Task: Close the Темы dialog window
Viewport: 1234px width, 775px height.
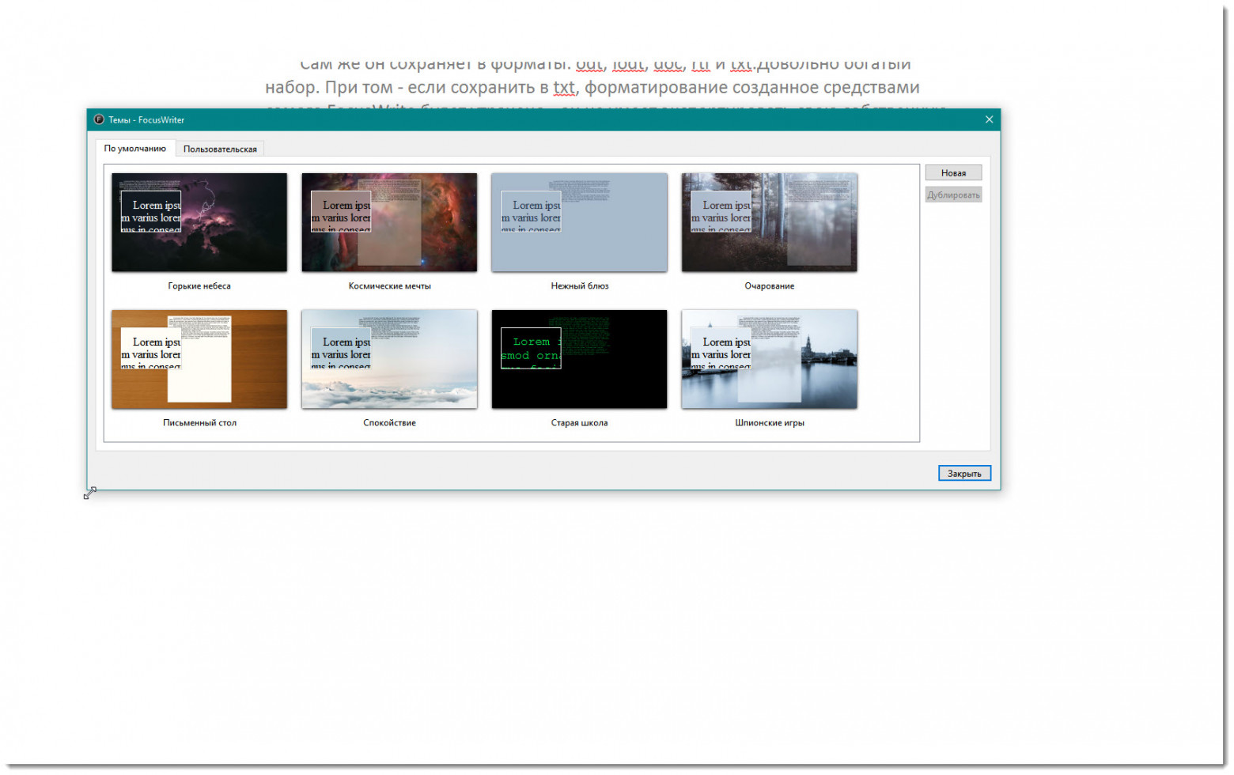Action: (989, 119)
